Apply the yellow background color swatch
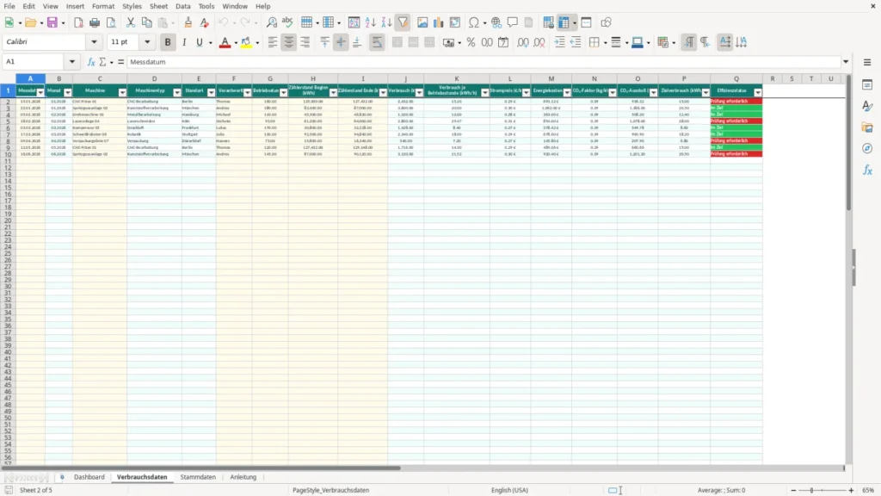881x496 pixels. [246, 42]
